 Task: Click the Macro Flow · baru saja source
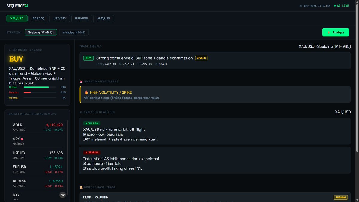coord(103,134)
